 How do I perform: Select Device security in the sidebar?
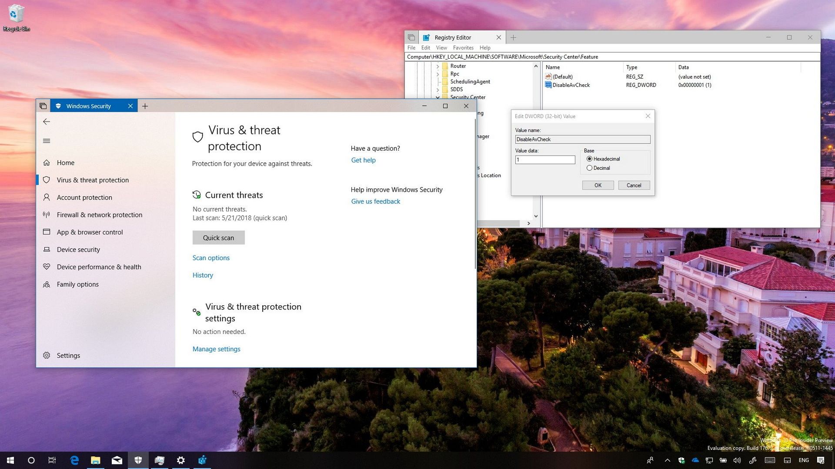[78, 249]
